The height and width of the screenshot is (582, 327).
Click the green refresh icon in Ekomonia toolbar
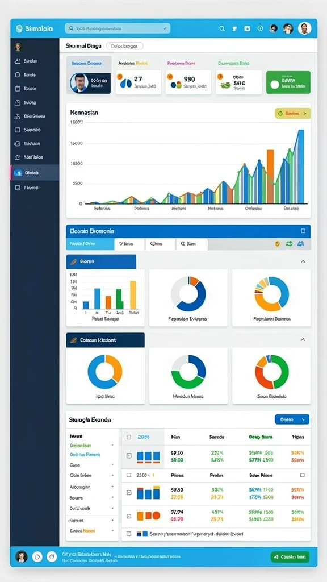[289, 244]
